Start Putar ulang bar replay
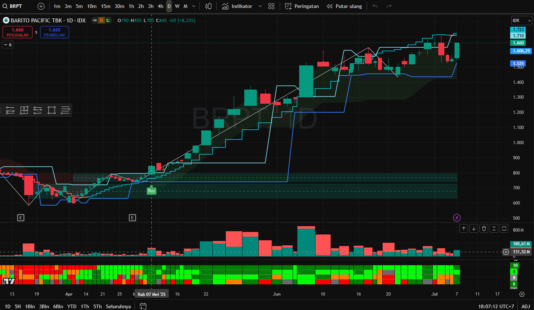The height and width of the screenshot is (310, 534). (x=344, y=6)
